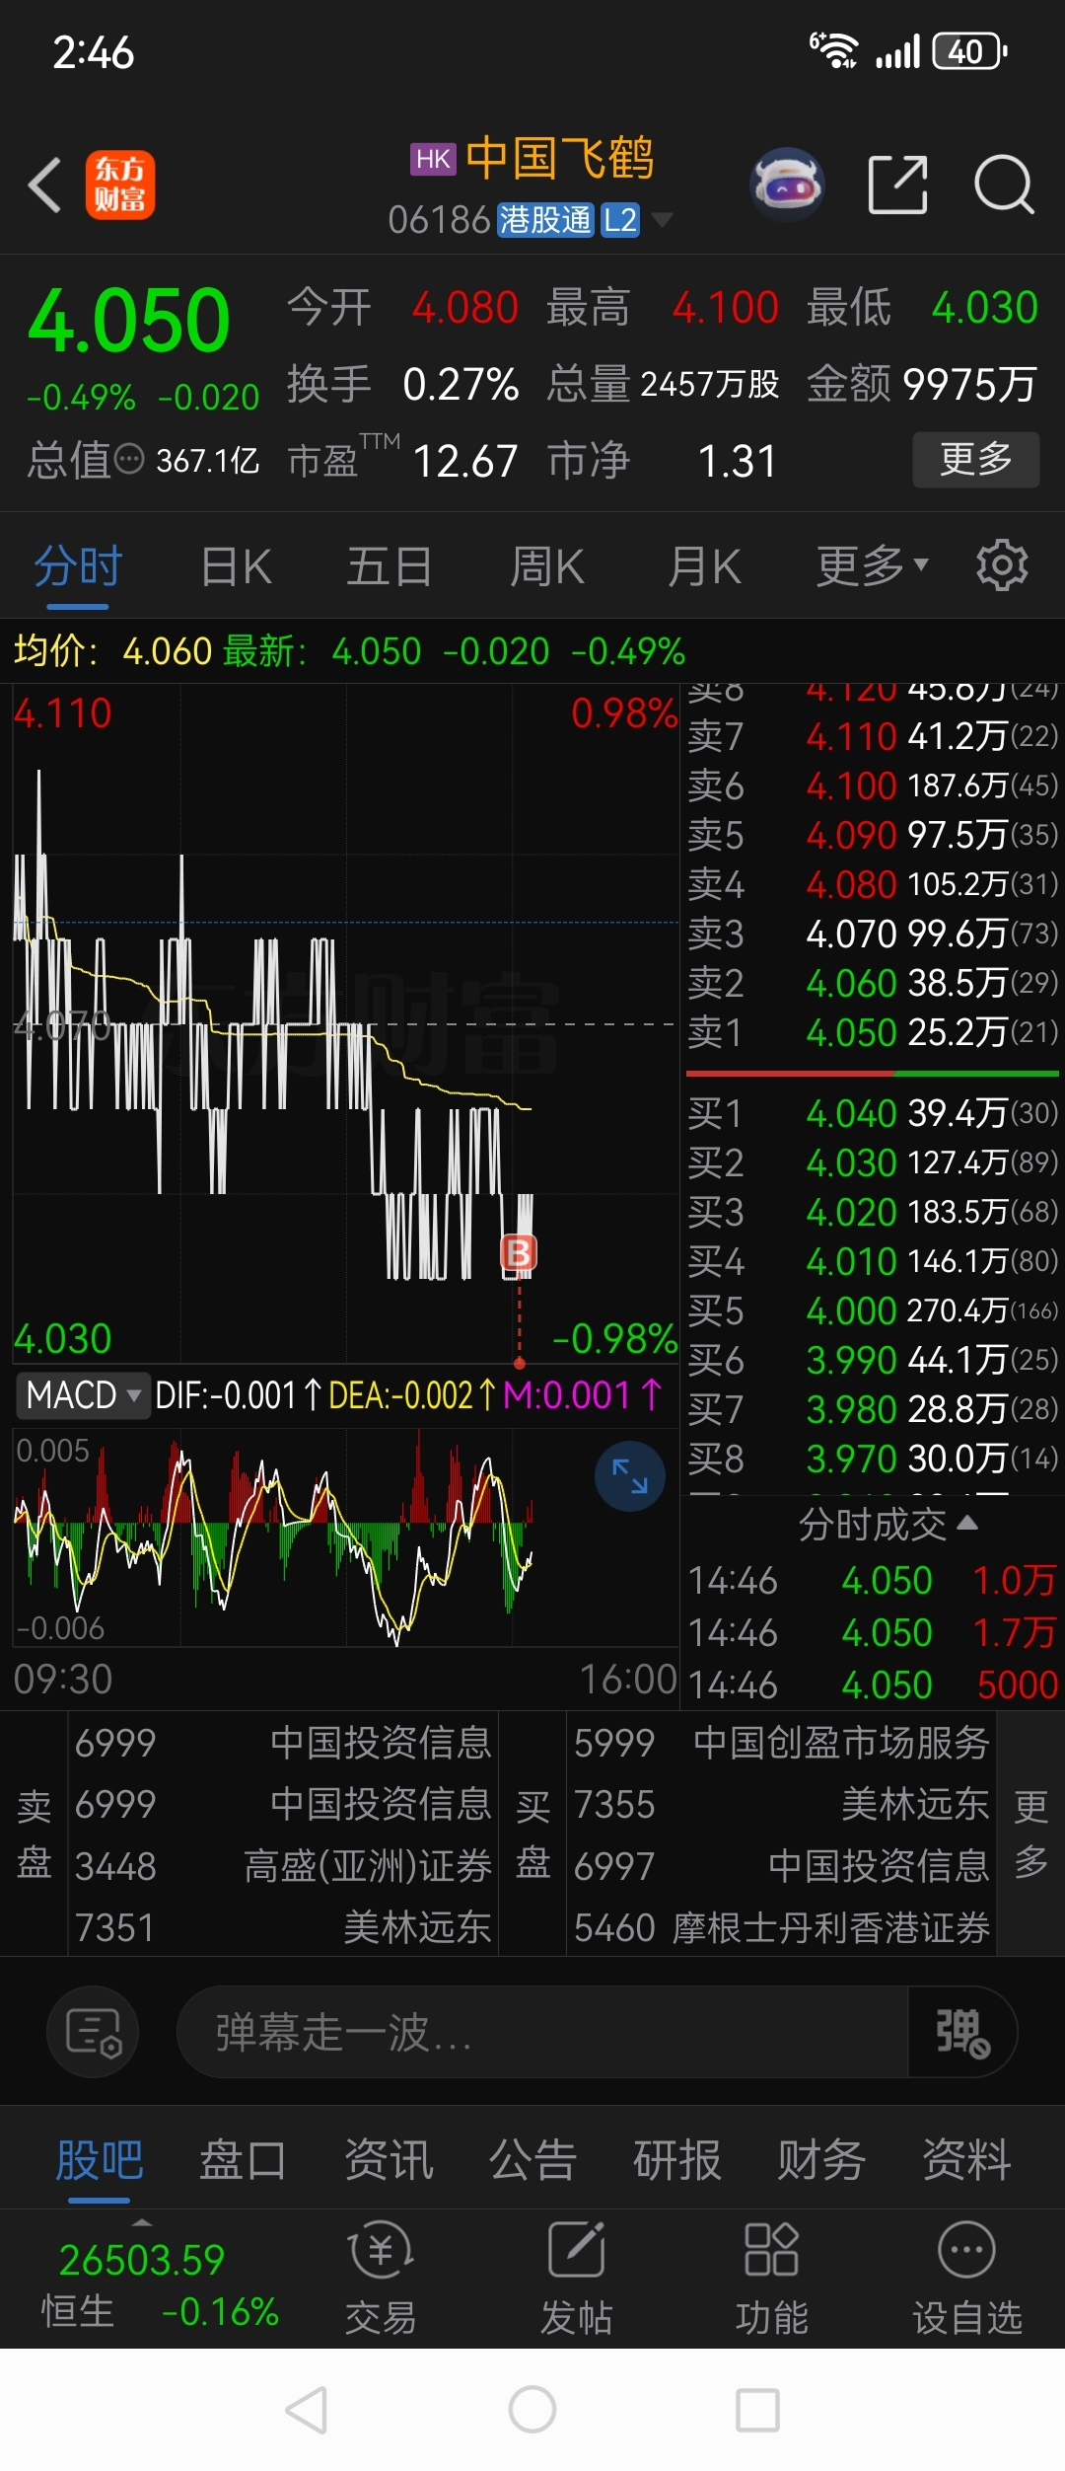Toggle the 弹 danmaku switch
1065x2471 pixels.
[x=961, y=2032]
